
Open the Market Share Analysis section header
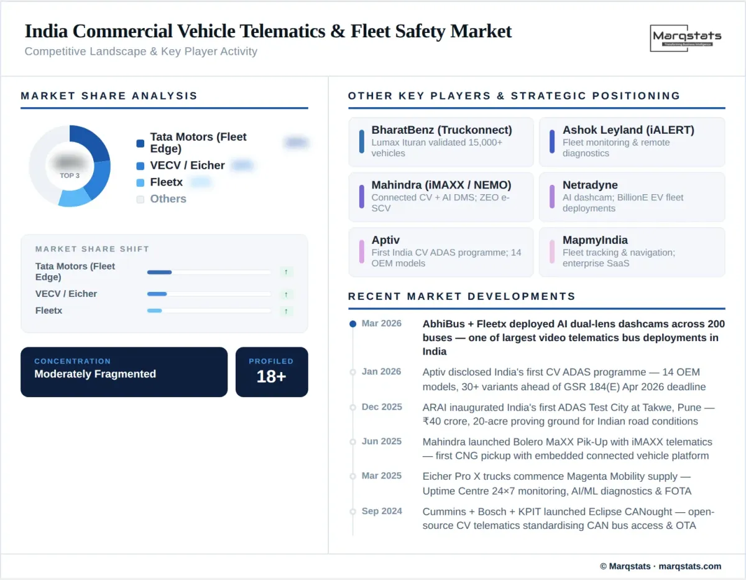(x=109, y=96)
